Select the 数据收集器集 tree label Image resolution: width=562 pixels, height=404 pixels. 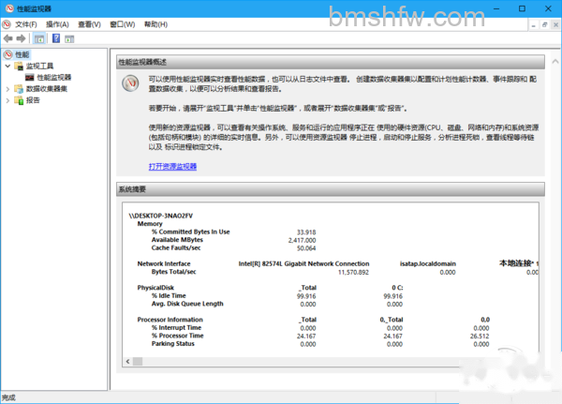[47, 89]
